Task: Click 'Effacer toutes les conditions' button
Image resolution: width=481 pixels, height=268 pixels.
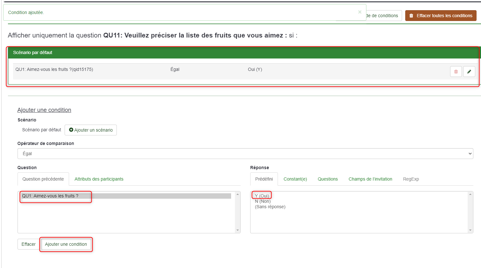Action: [x=441, y=16]
